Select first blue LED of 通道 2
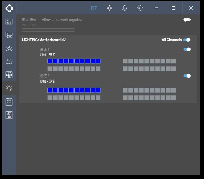This screenshot has width=204, height=179. click(x=50, y=90)
